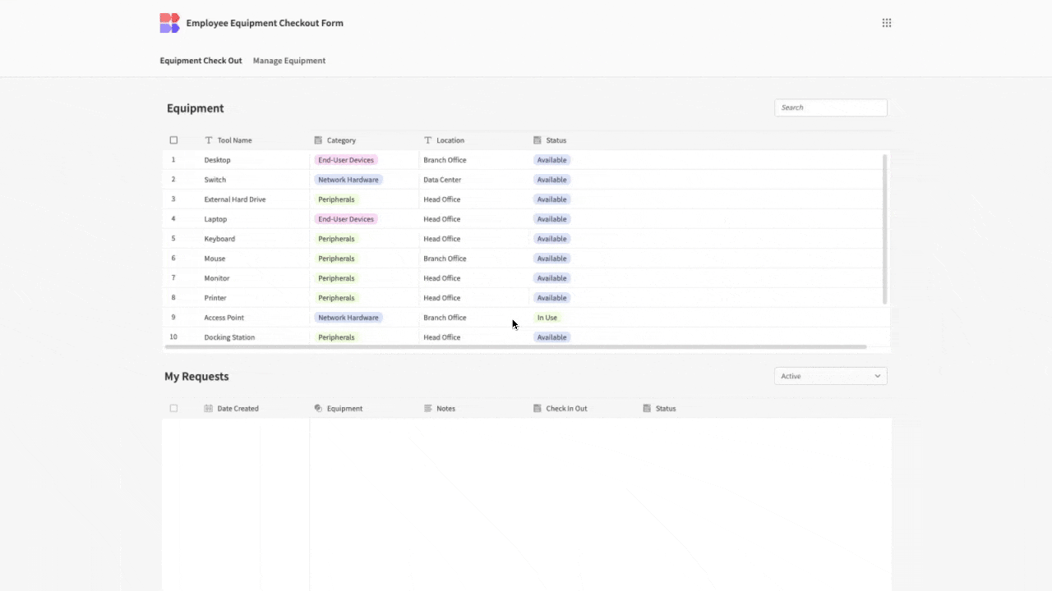1052x591 pixels.
Task: Switch to the Manage Equipment tab
Action: coord(288,60)
